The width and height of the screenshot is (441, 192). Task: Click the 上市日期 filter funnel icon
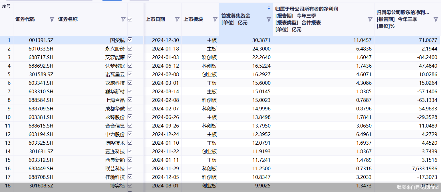coord(177,19)
